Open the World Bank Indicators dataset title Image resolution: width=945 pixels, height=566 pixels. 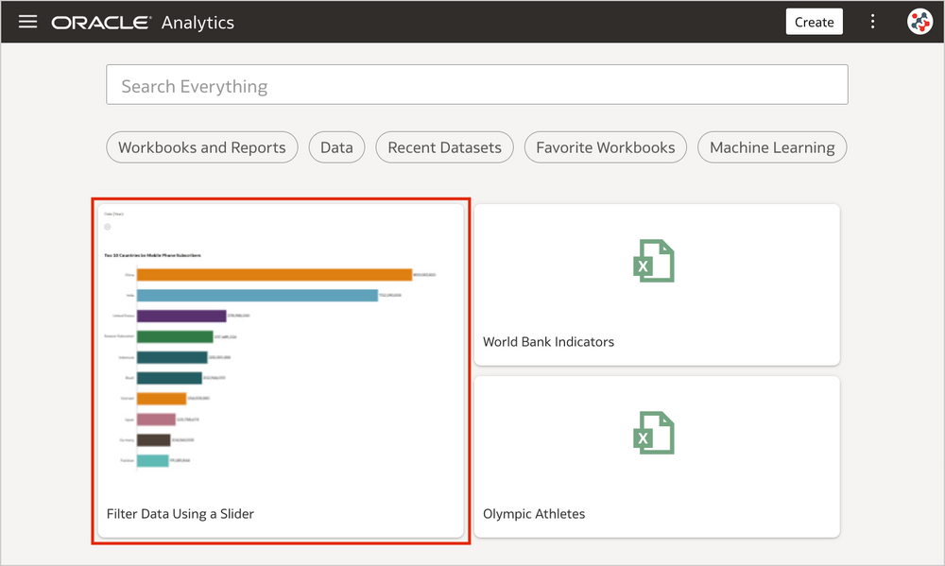point(548,341)
